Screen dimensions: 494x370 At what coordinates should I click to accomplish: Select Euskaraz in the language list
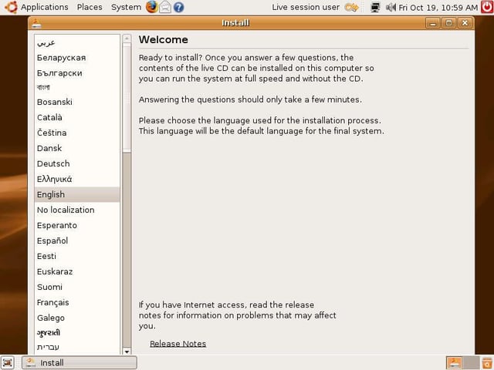click(x=77, y=271)
